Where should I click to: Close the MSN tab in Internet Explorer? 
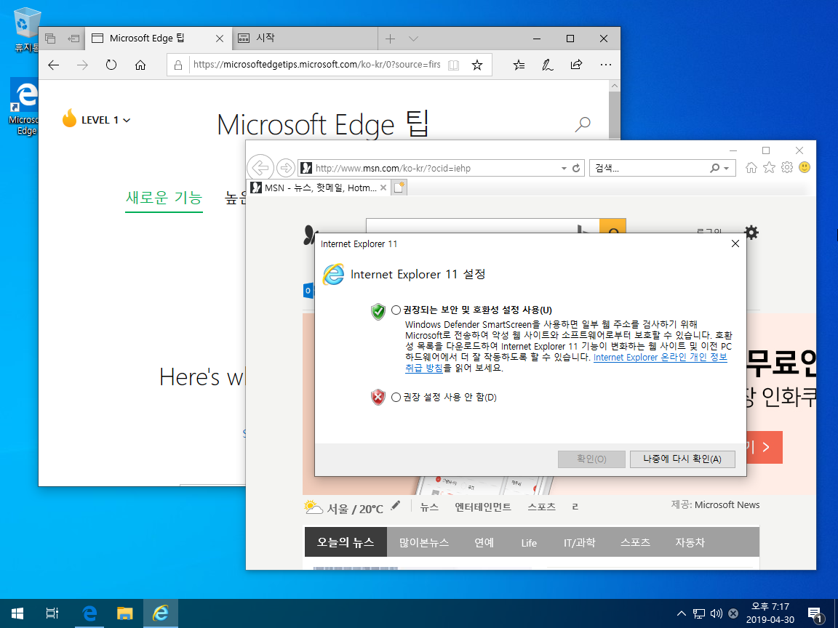383,188
